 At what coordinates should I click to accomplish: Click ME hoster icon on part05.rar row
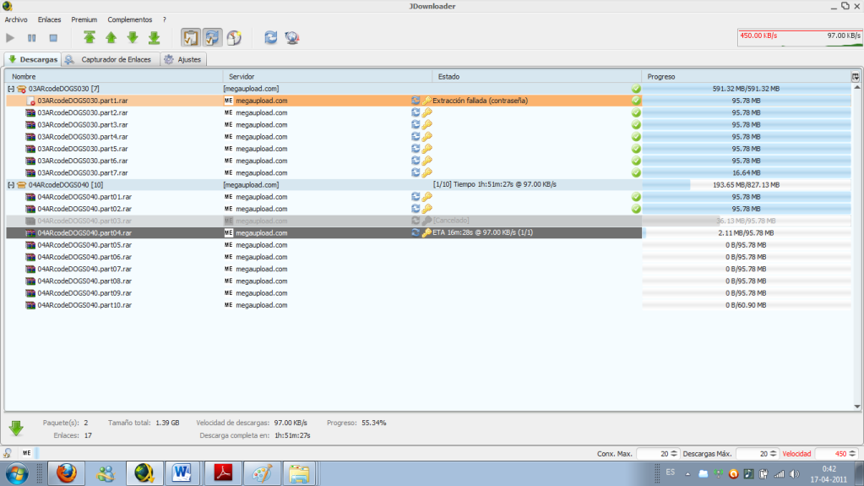point(228,245)
